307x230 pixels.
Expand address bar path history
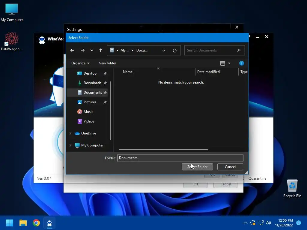pos(163,50)
